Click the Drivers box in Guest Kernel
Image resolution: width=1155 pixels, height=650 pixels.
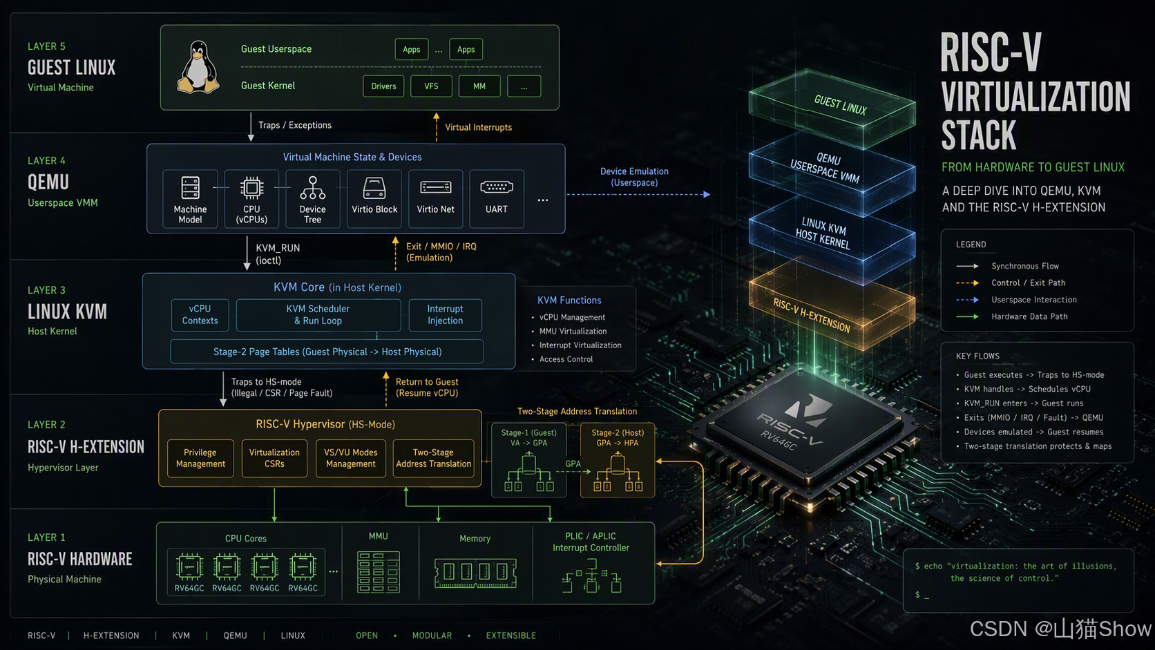(383, 86)
